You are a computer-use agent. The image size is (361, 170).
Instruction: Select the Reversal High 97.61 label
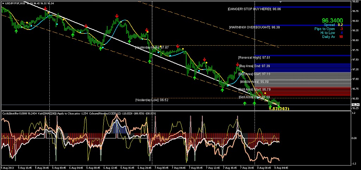[x=254, y=58]
